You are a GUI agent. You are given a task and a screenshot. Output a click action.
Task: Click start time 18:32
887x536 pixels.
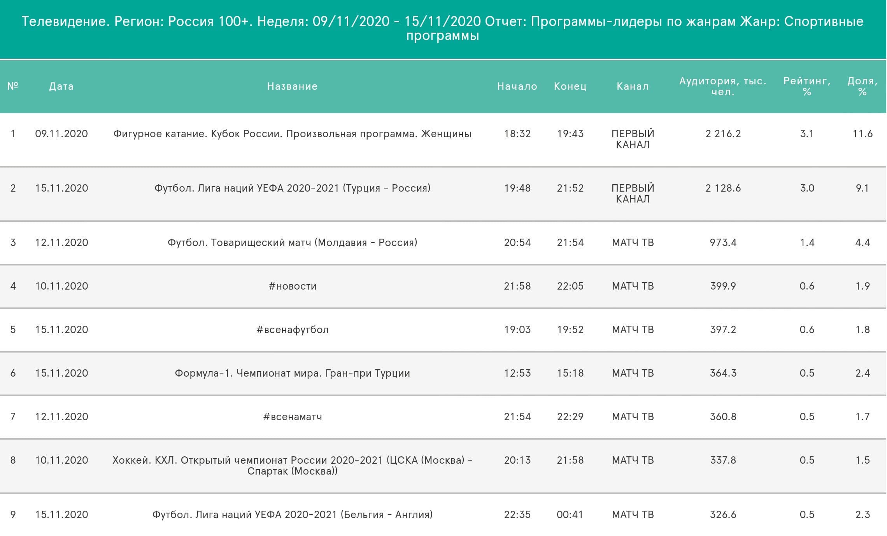(x=517, y=134)
